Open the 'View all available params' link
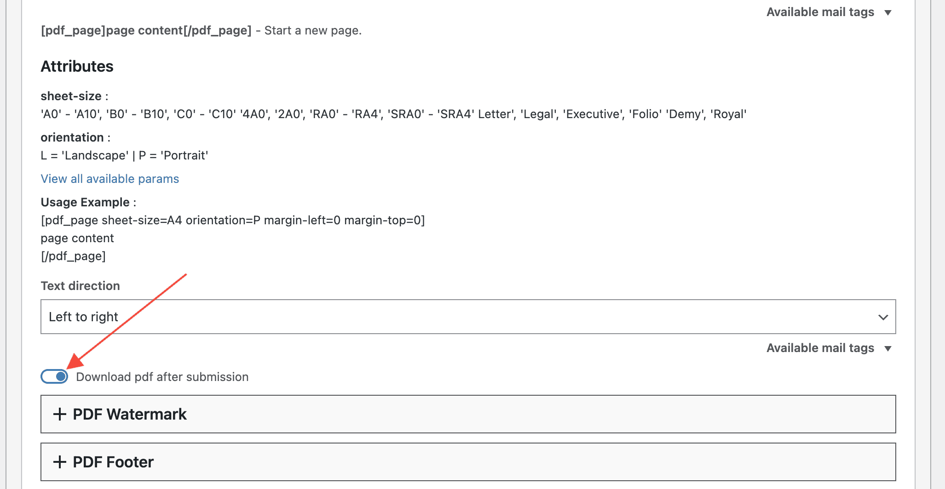945x489 pixels. click(110, 179)
